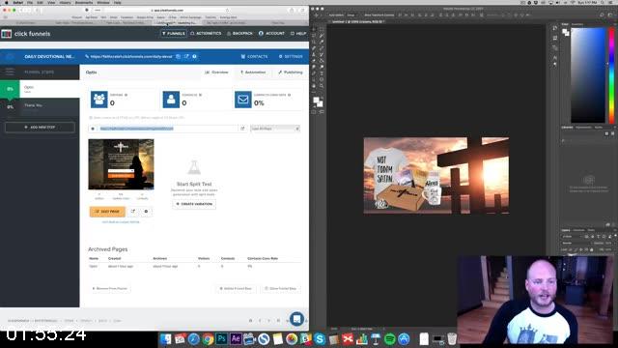Open the Last 30 Days date dropdown
The image size is (618, 348).
[x=275, y=129]
